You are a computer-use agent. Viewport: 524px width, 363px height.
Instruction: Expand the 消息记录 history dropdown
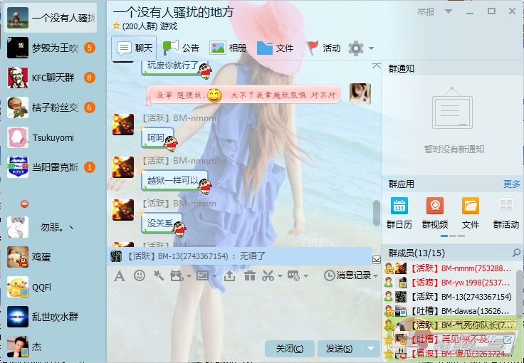375,275
